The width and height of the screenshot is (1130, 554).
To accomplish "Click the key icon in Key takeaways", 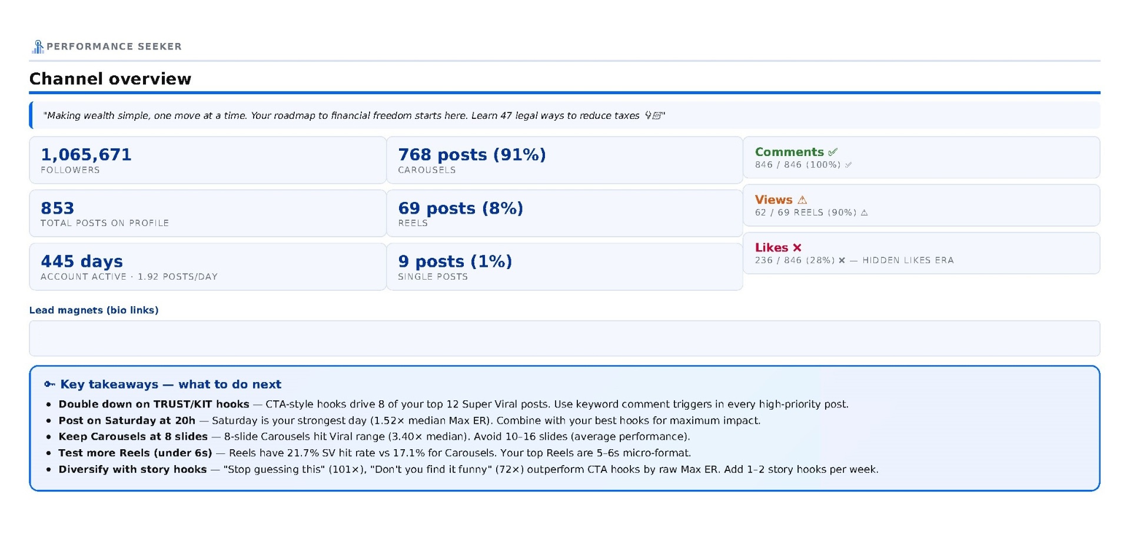I will click(x=50, y=384).
